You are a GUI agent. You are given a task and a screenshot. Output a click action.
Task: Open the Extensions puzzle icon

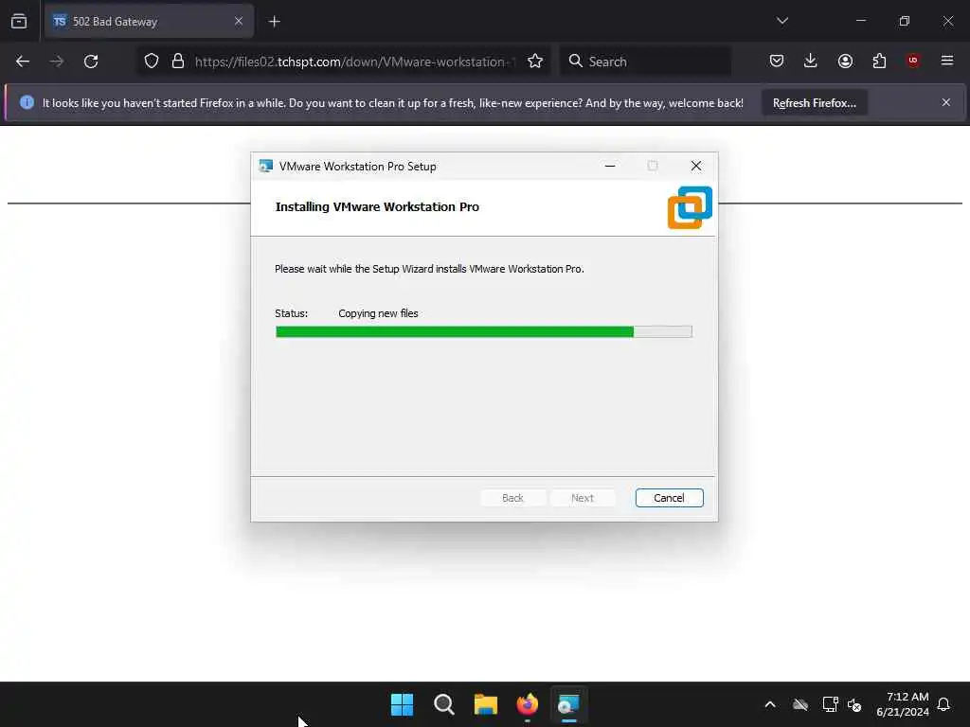pyautogui.click(x=879, y=61)
